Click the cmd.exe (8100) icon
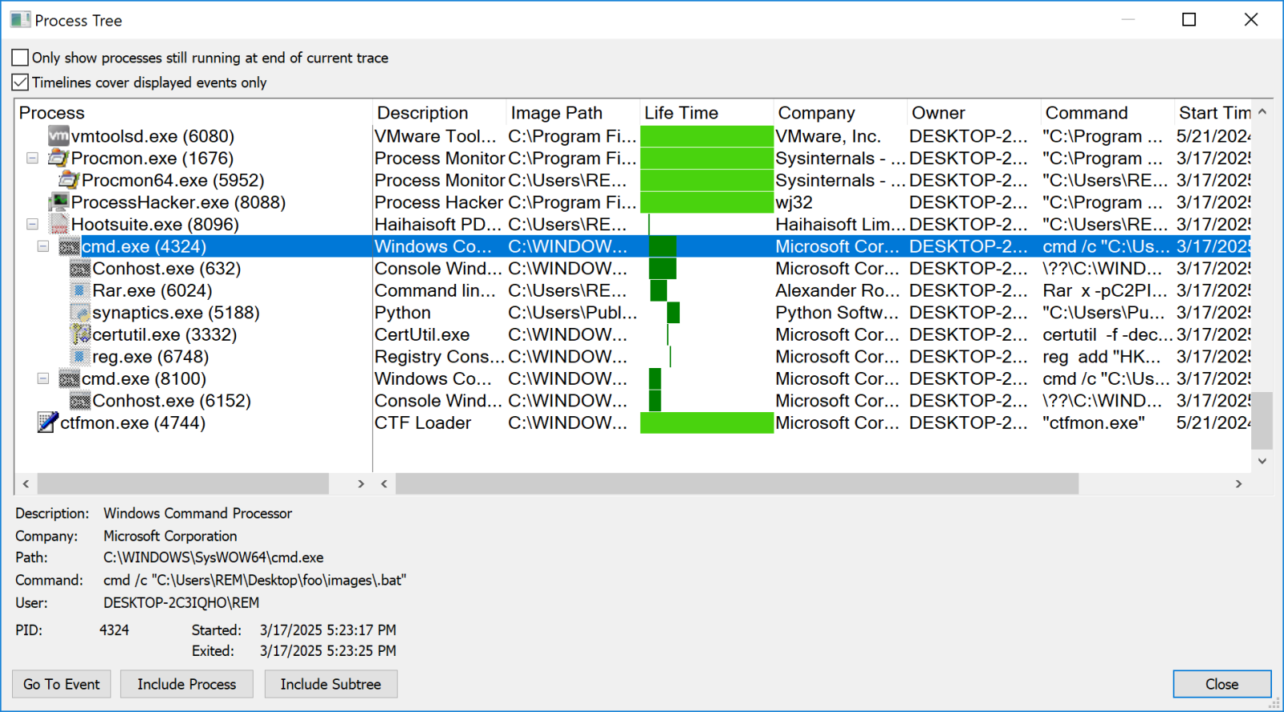1284x712 pixels. tap(70, 378)
